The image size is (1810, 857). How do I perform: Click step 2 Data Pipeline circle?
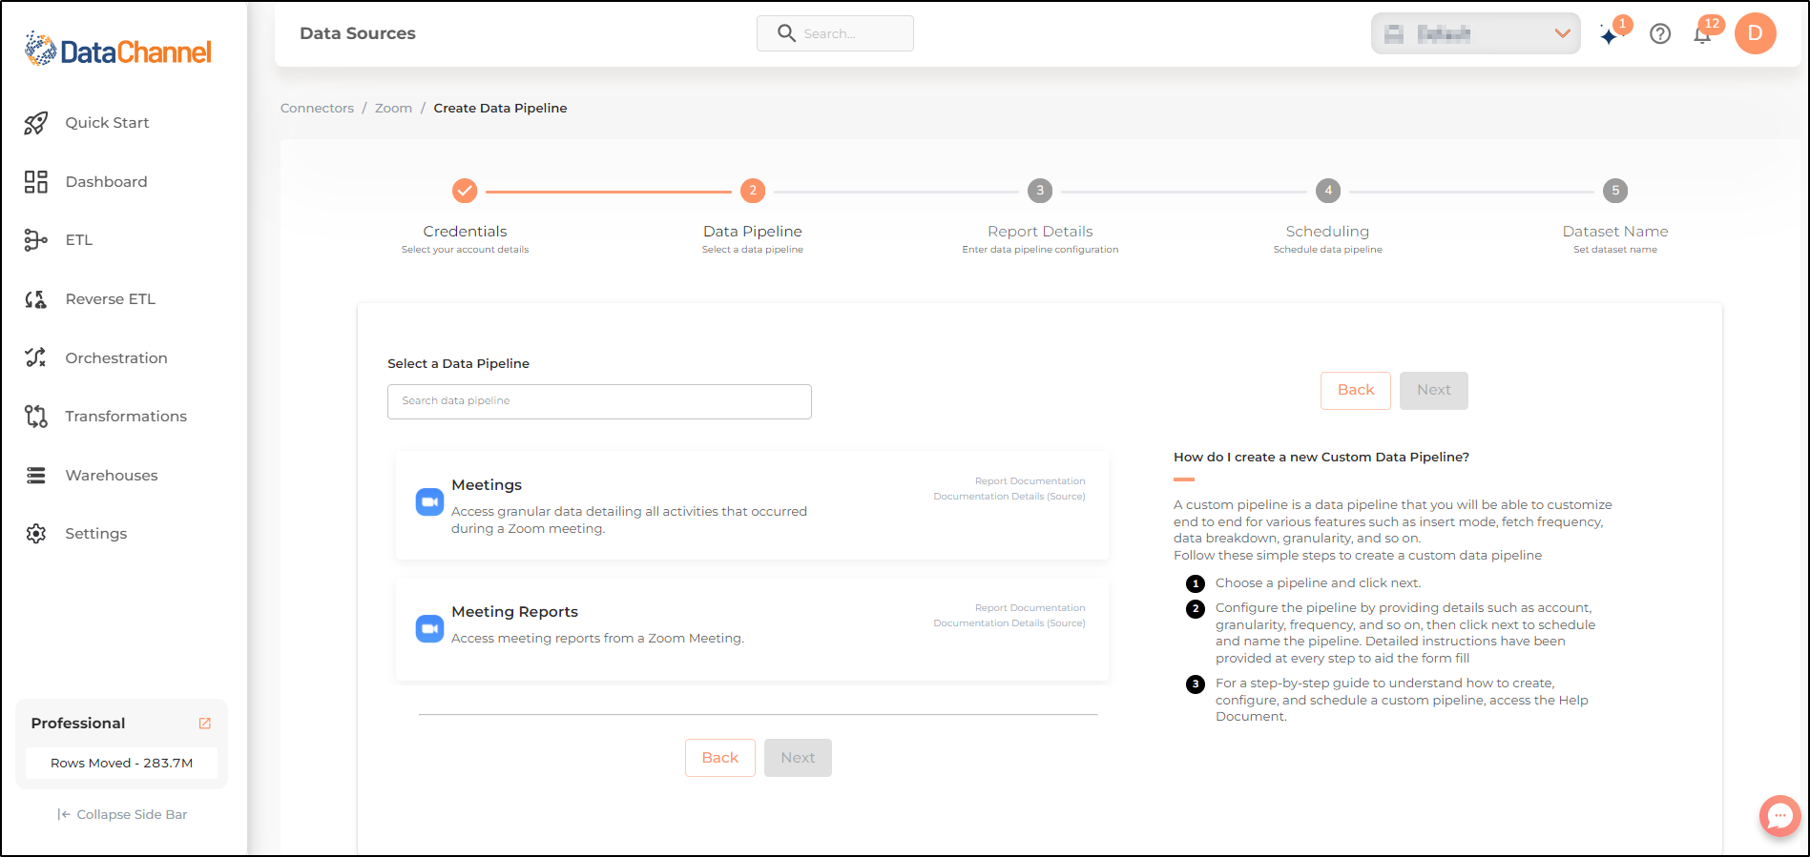753,191
